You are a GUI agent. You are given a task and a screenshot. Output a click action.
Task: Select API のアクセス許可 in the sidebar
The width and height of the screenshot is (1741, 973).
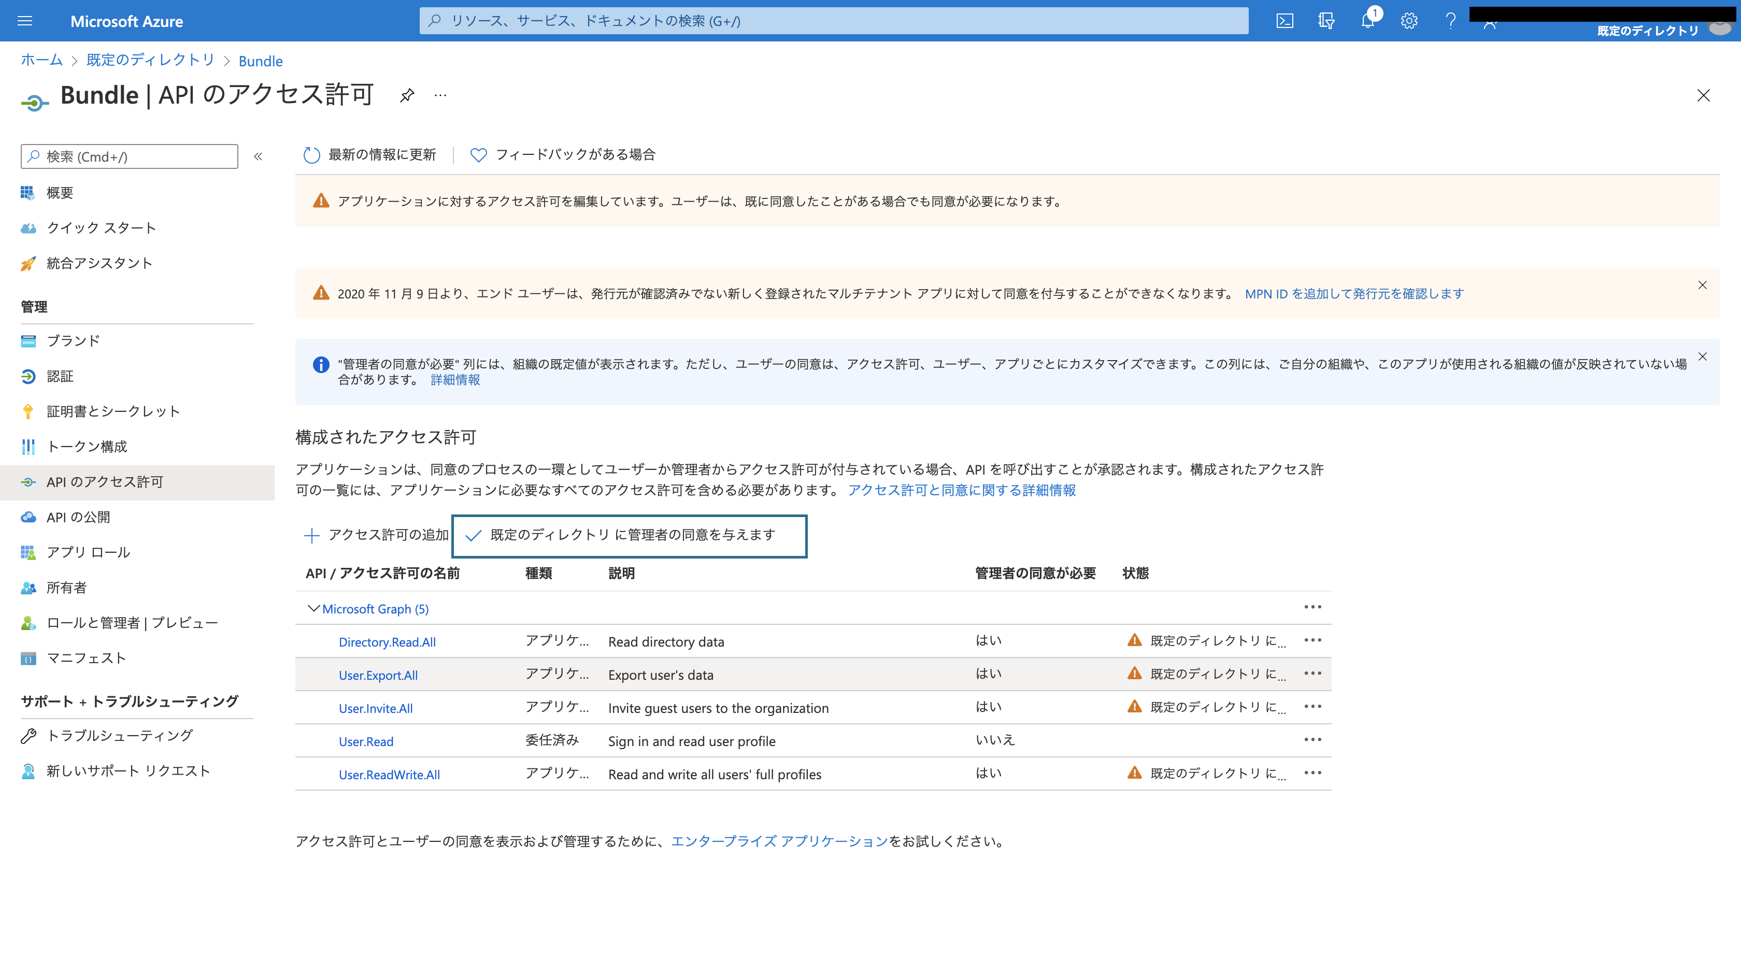(137, 482)
